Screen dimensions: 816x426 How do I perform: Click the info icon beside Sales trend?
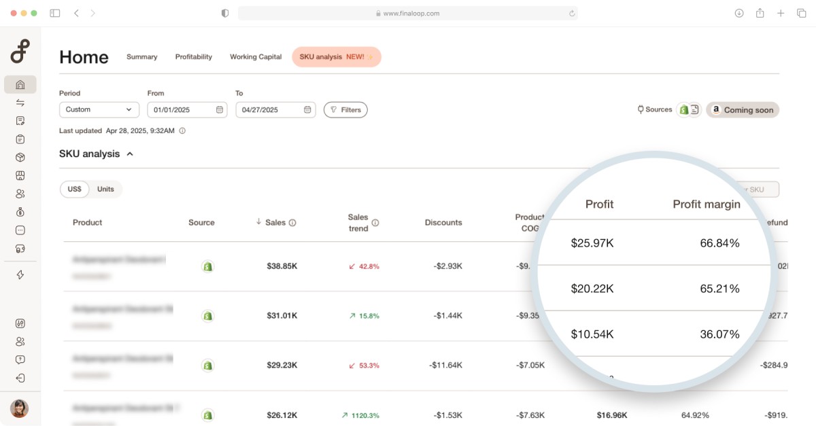(x=375, y=222)
